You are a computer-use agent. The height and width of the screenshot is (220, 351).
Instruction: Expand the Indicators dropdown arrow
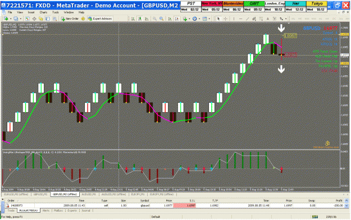189,19
